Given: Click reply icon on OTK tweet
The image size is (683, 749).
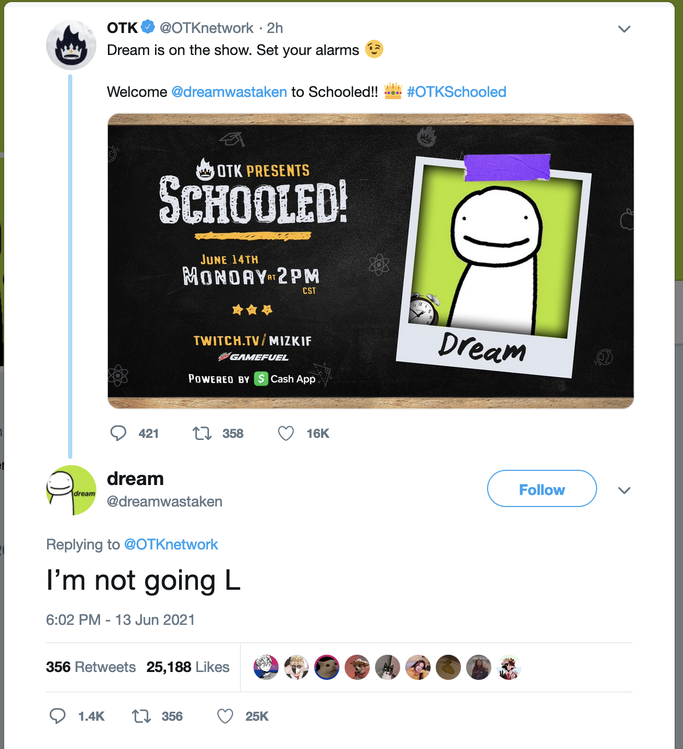Looking at the screenshot, I should (118, 433).
